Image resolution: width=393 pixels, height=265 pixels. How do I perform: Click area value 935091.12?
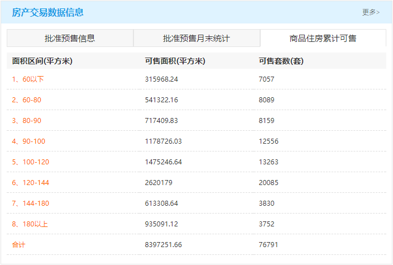(x=161, y=224)
